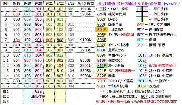Image resolution: width=182 pixels, height=105 pixels.
Task: Click the 灰字 推測・予想 legend line
Action: coord(151,45)
